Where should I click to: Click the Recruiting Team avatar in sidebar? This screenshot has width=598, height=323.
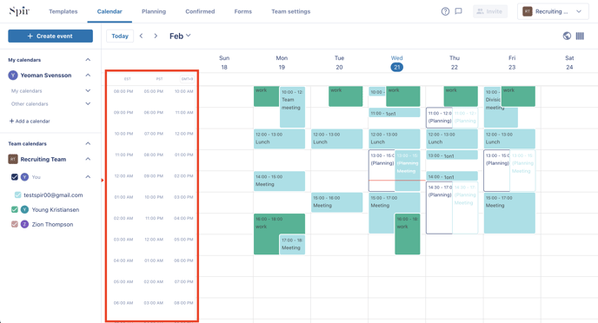point(13,159)
